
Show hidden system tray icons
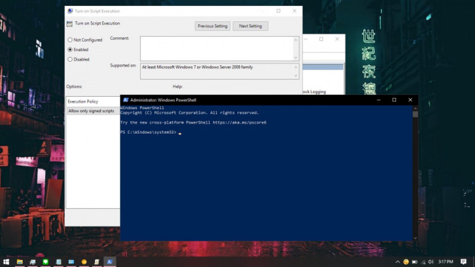398,262
